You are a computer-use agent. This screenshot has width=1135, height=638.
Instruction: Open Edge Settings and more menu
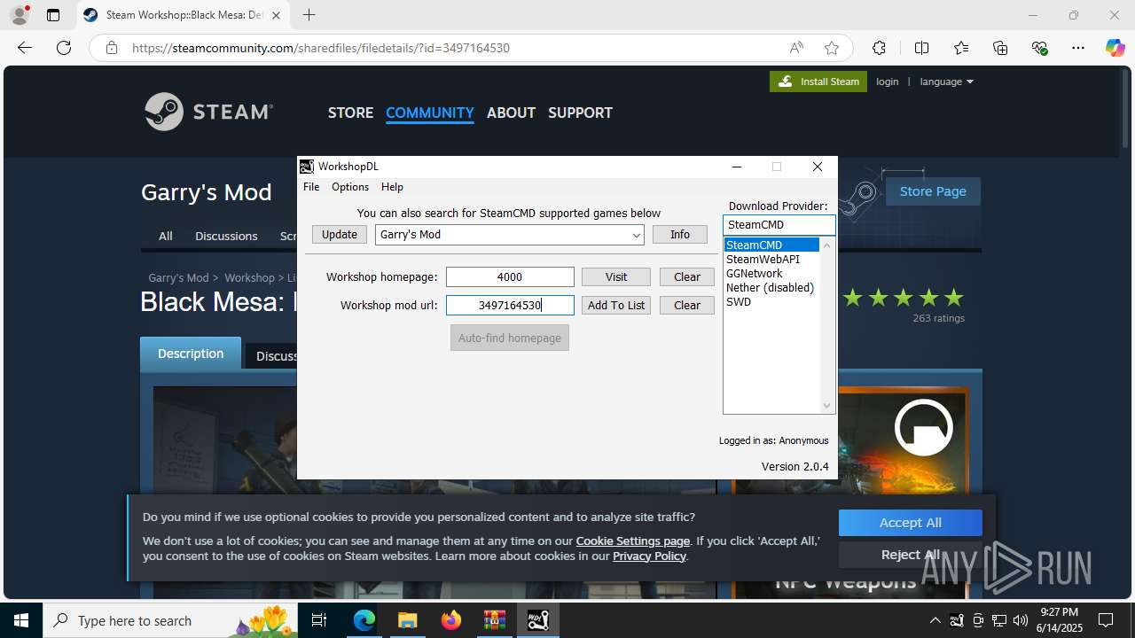pyautogui.click(x=1078, y=48)
